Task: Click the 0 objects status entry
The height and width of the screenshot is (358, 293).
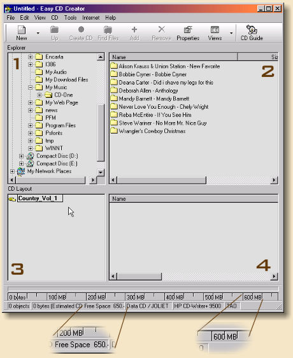Action: [19, 306]
